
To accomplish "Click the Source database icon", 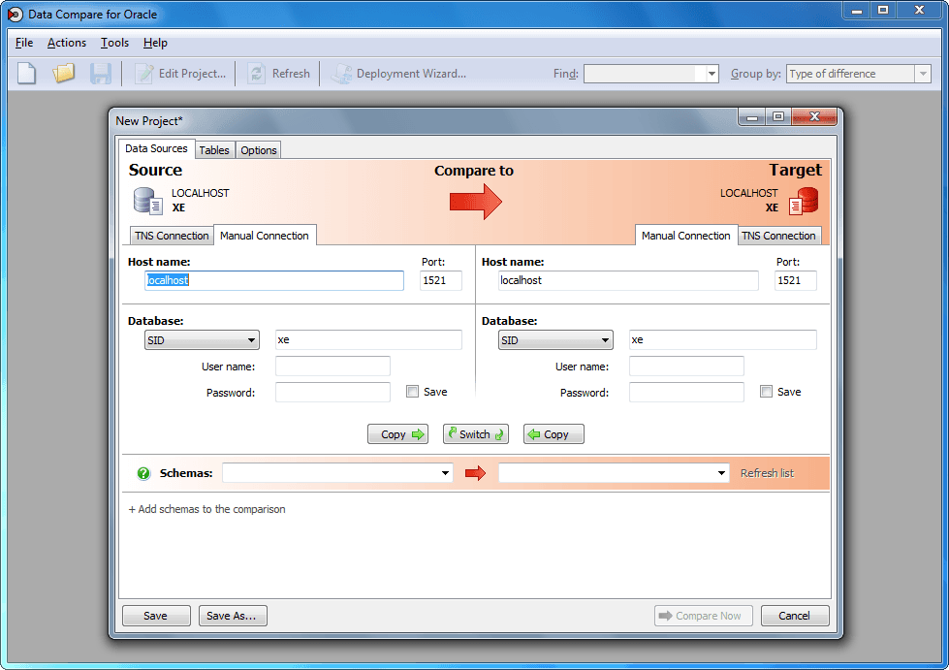I will coord(147,201).
